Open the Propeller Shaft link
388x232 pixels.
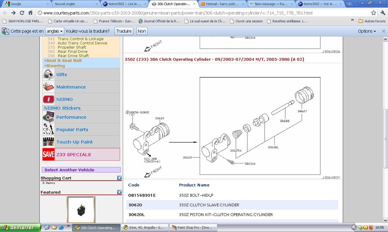[72, 47]
